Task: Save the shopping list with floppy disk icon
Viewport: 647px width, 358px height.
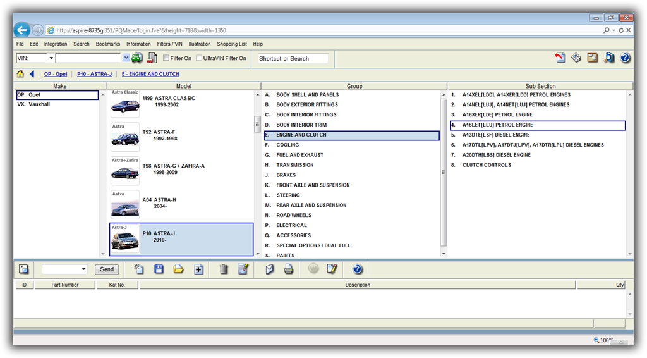Action: click(159, 269)
